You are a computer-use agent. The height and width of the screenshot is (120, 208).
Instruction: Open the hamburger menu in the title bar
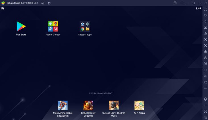pos(181,3)
